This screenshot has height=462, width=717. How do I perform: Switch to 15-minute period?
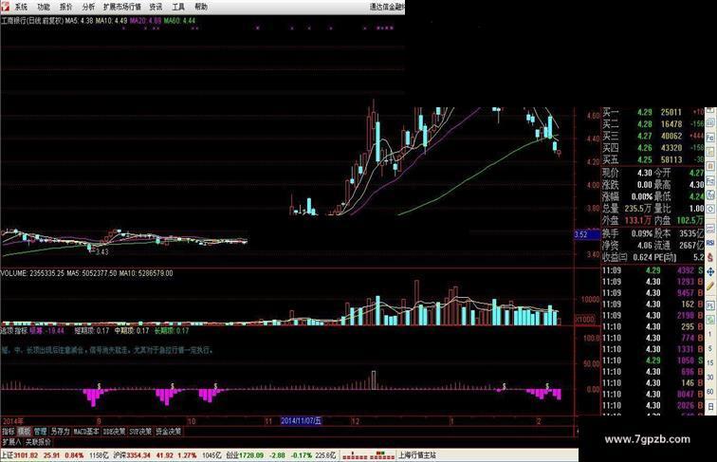point(710,362)
